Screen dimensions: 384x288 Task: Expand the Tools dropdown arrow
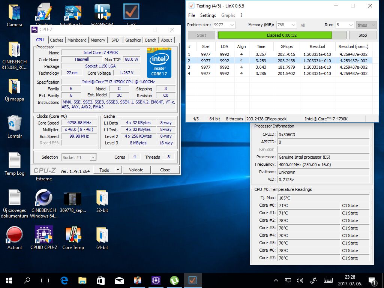(118, 170)
